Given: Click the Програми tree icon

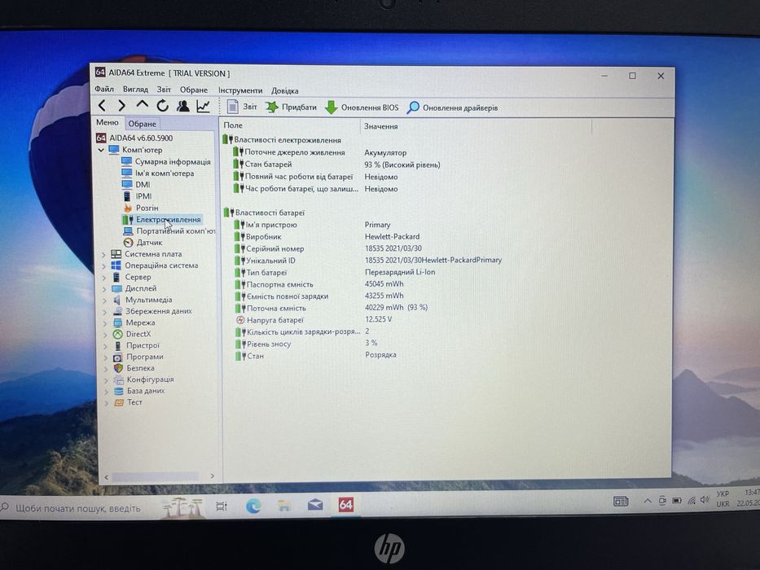Looking at the screenshot, I should [x=118, y=357].
